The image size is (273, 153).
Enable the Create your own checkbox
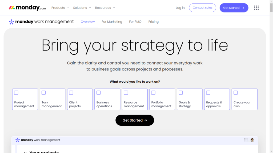235,92
